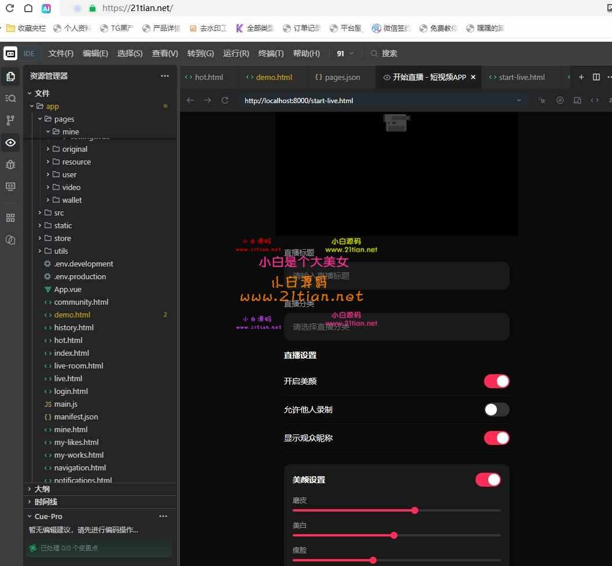612x566 pixels.
Task: Toggle the device emulation icon in preview toolbar
Action: click(577, 100)
